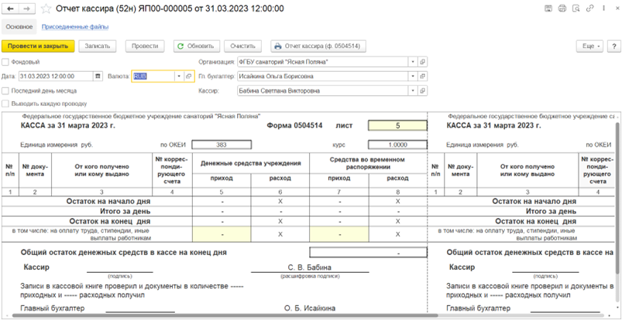Click left 'Остаток на начало дня' row label

pos(110,201)
